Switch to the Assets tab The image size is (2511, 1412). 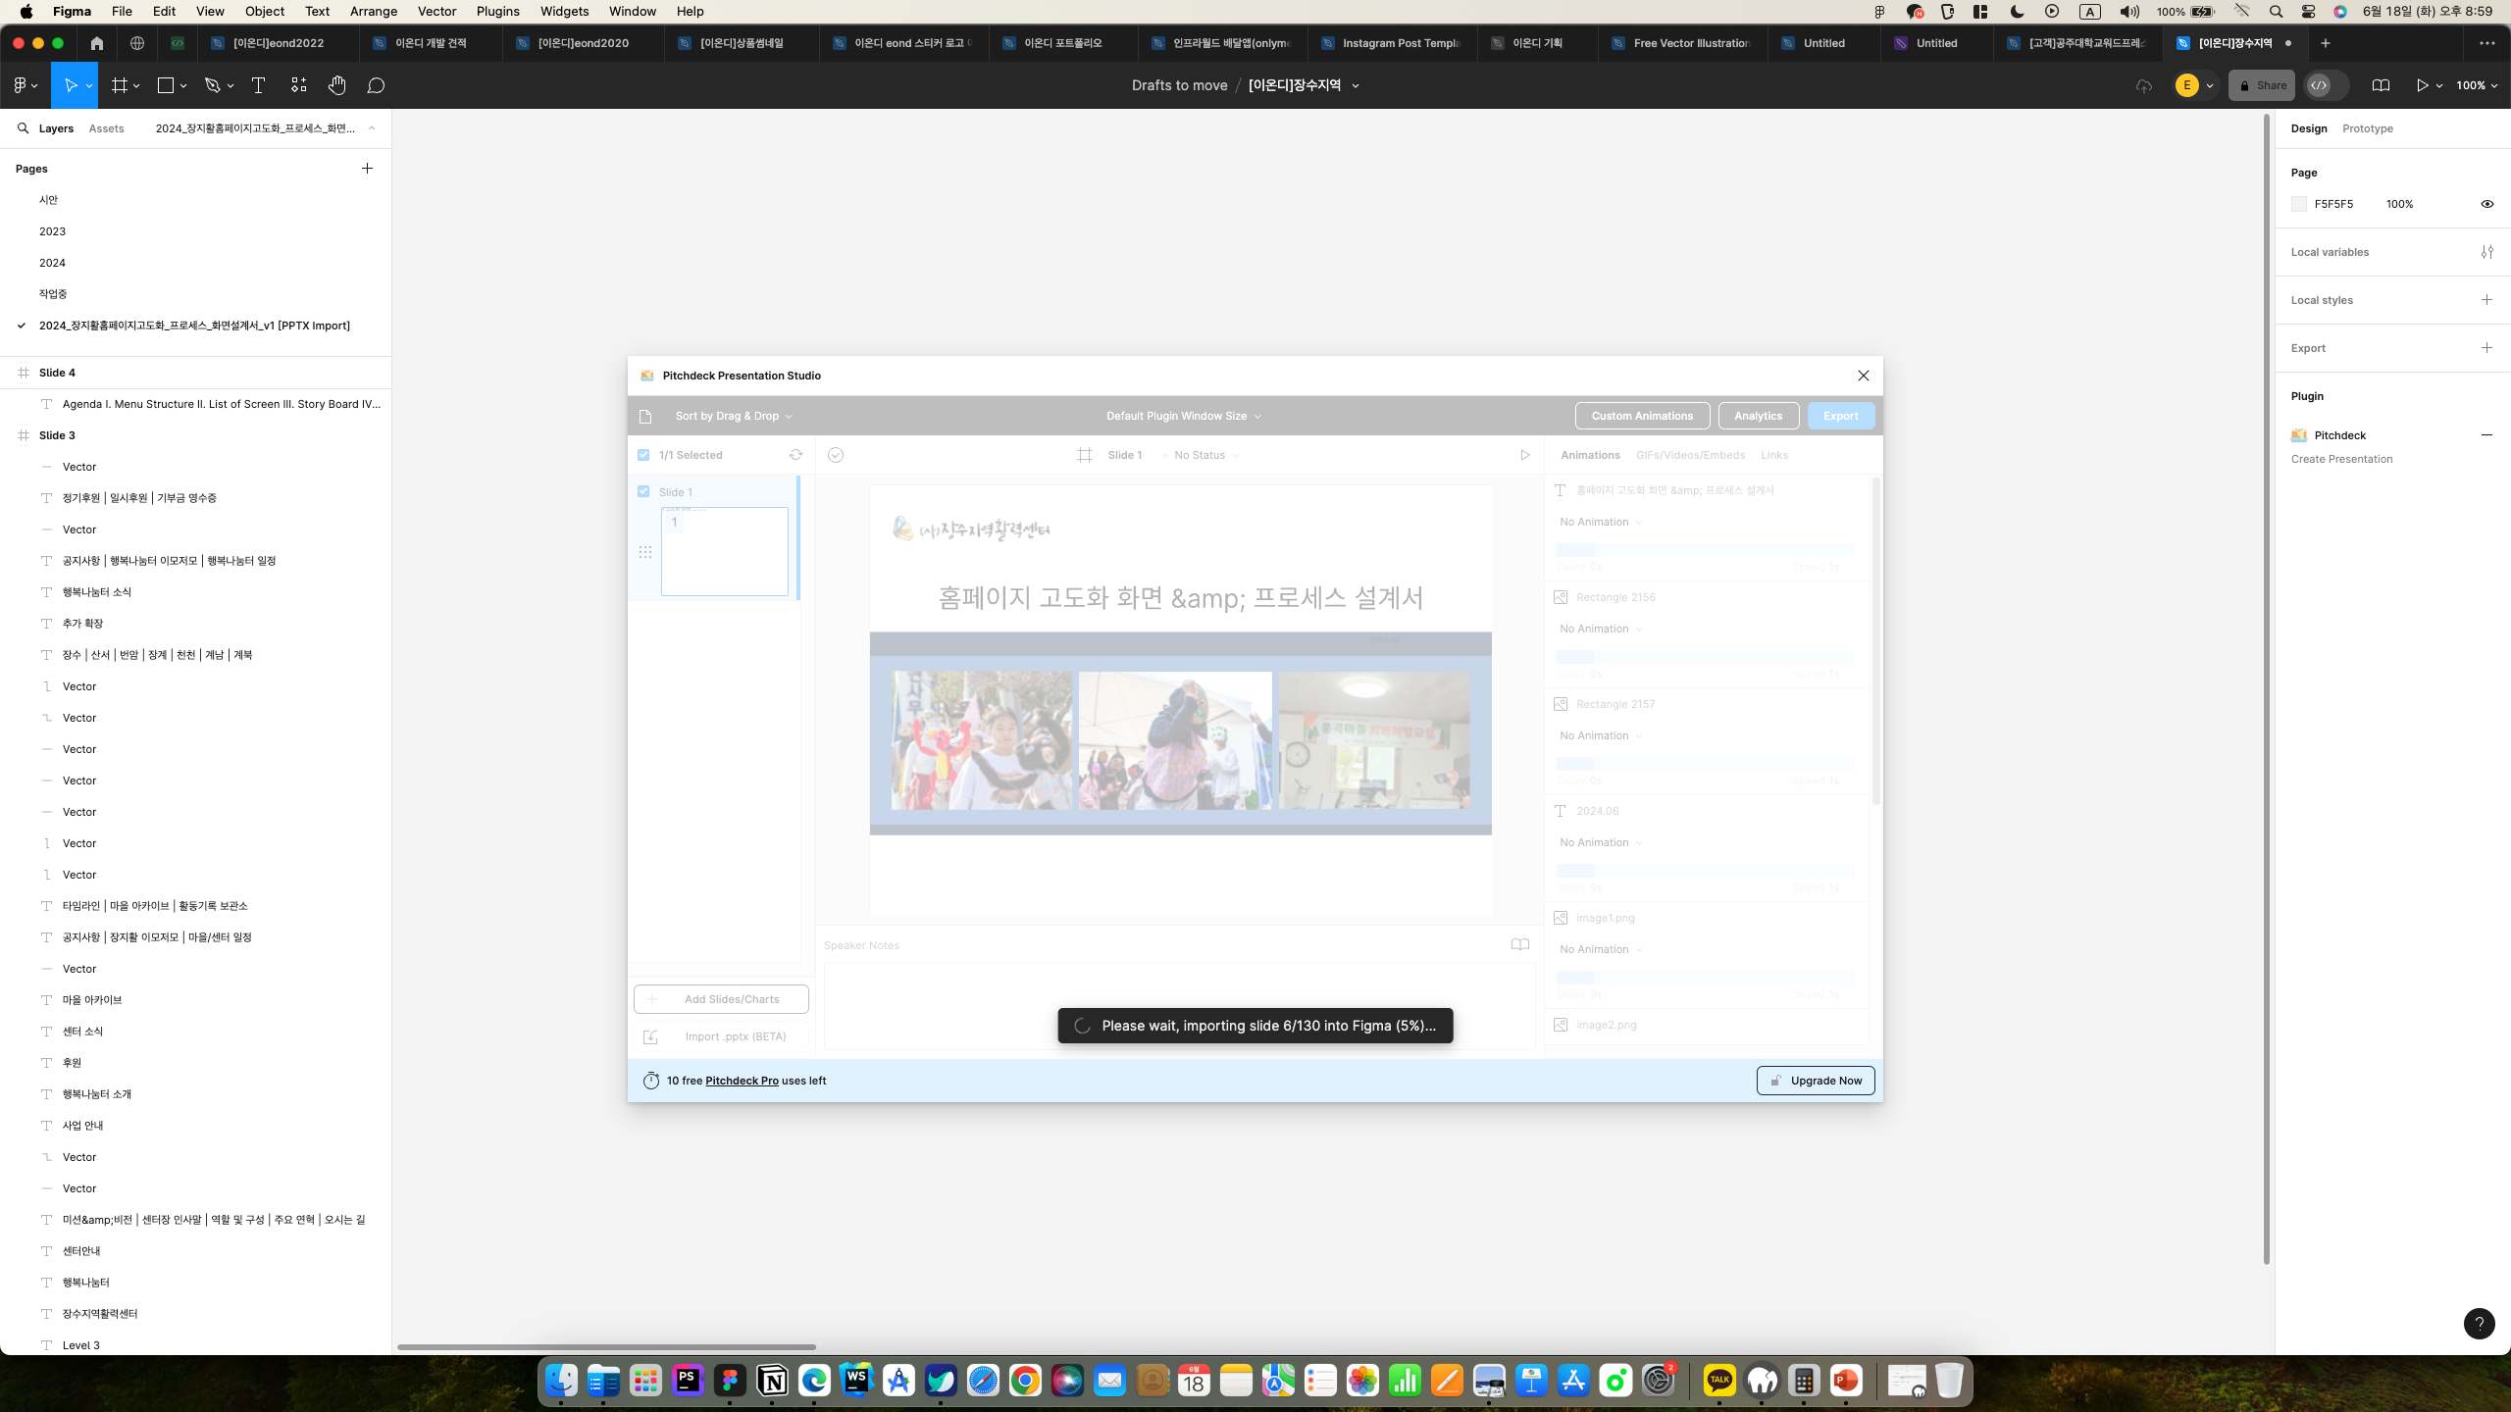[106, 128]
